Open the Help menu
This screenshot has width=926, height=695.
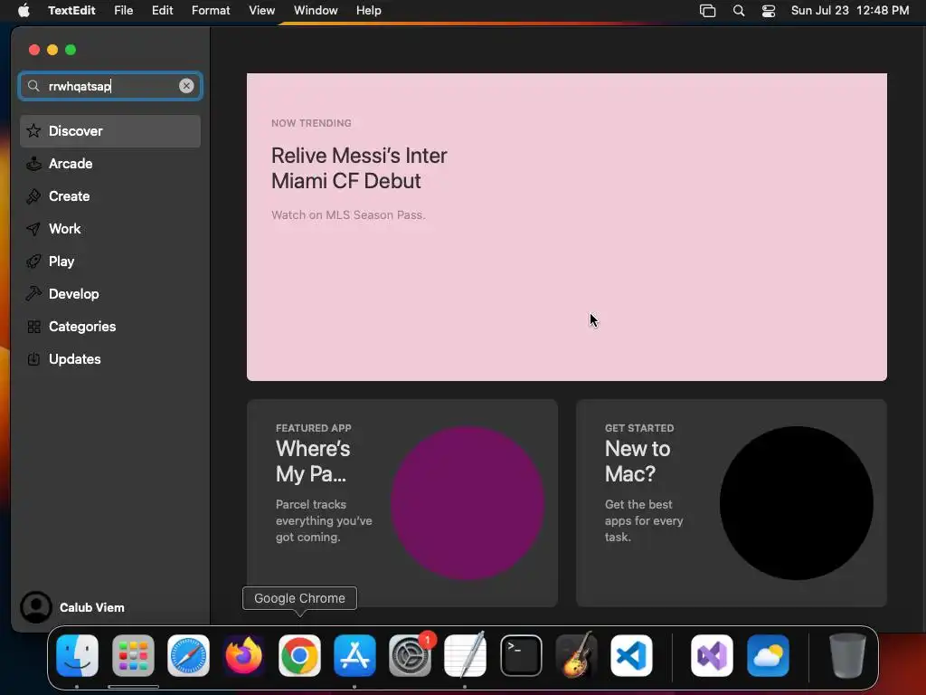click(x=369, y=11)
